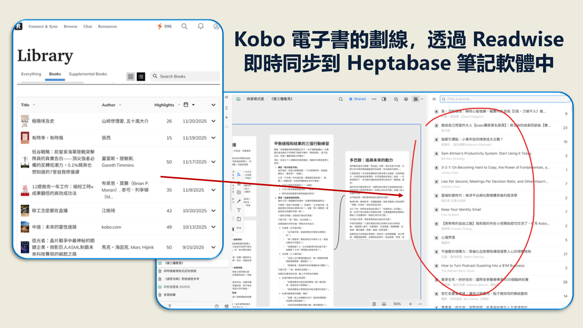Screen dimensions: 583x328
Task: Open 智慧錦囊 in Heptabase sidebar
Action: 170,295
